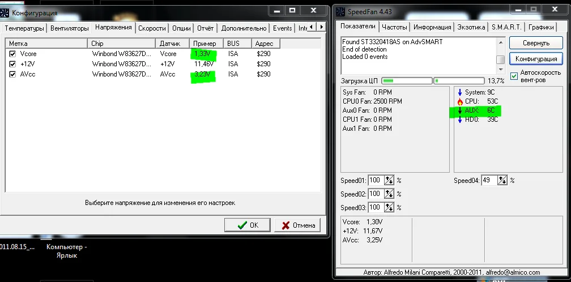The width and height of the screenshot is (571, 282).
Task: Click the Vcore: 1,30V reading in SpeedFan
Action: coord(363,222)
